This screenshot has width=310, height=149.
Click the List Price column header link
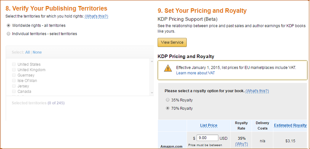(x=208, y=125)
